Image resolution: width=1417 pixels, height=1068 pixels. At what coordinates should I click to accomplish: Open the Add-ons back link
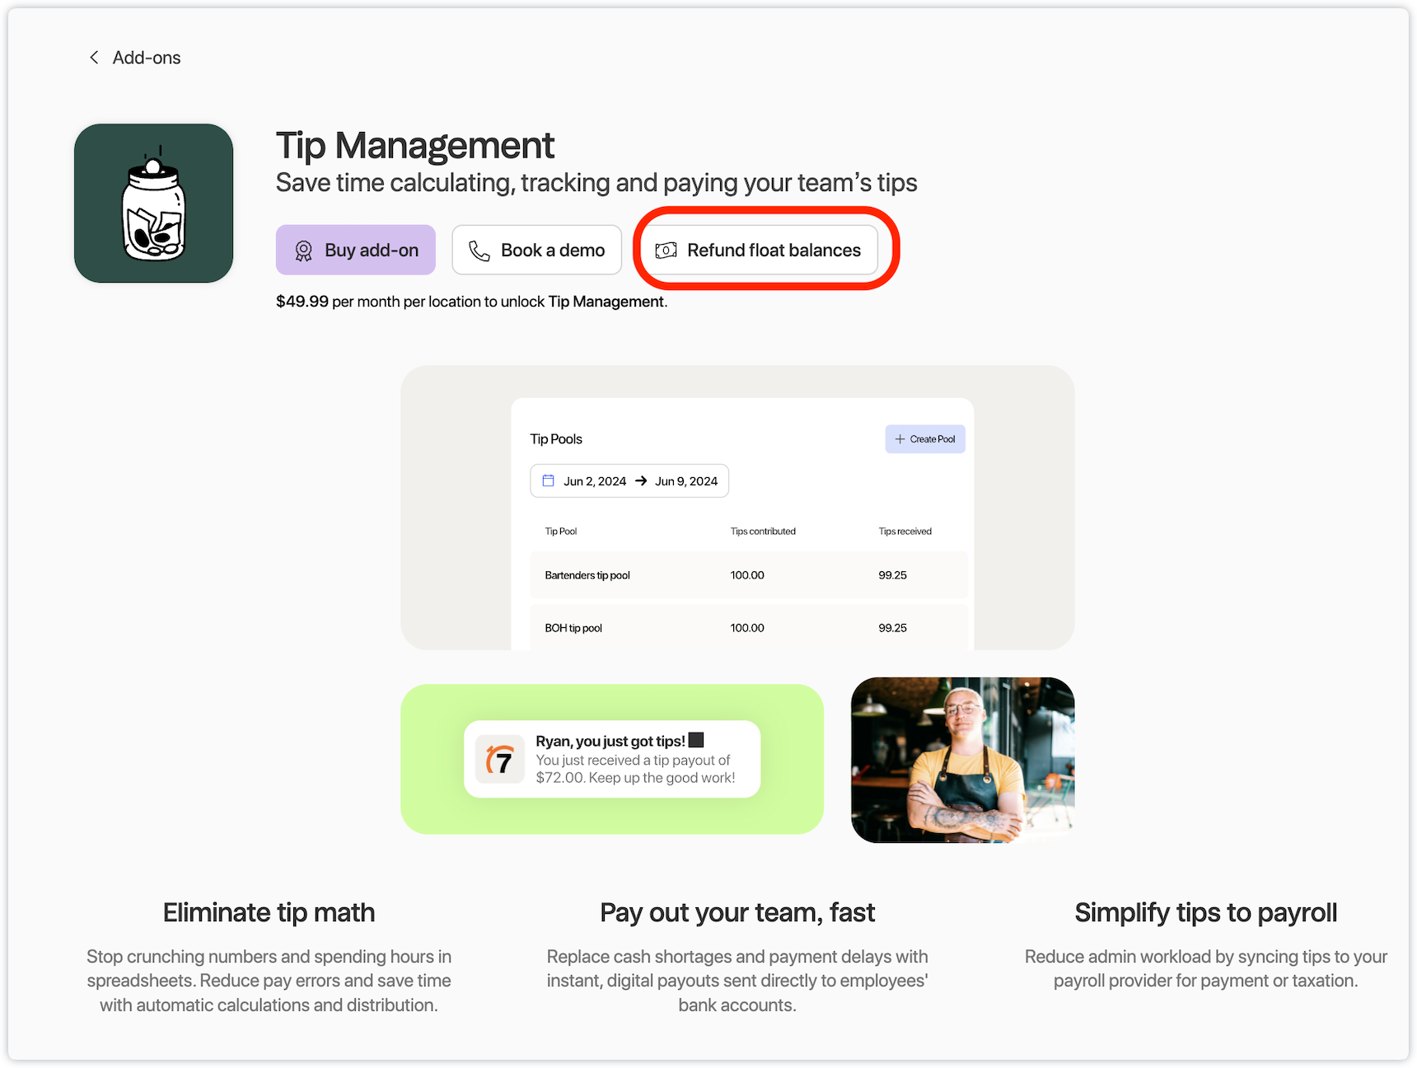[x=146, y=58]
